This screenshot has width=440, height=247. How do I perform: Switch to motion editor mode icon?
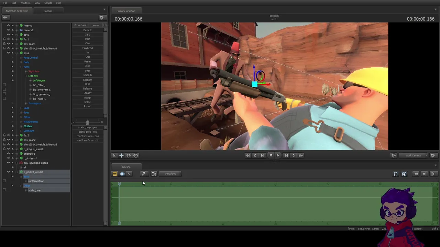[x=122, y=174]
